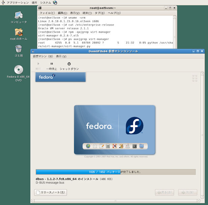Open terminal ヘルプ(H) menu
Image resolution: width=208 pixels, height=205 pixels.
pos(114,13)
